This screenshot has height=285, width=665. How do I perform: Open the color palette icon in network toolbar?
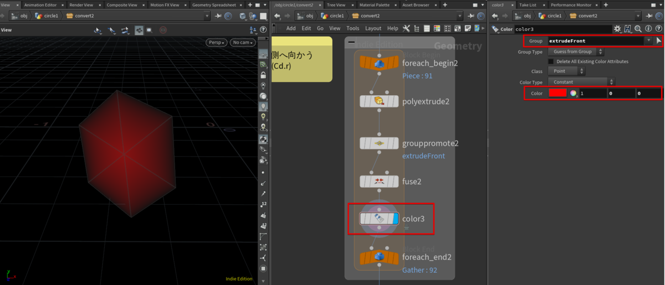pos(437,28)
